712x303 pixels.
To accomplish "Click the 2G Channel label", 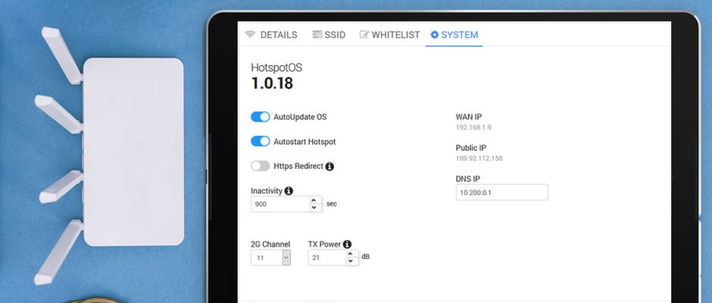I will (x=270, y=245).
